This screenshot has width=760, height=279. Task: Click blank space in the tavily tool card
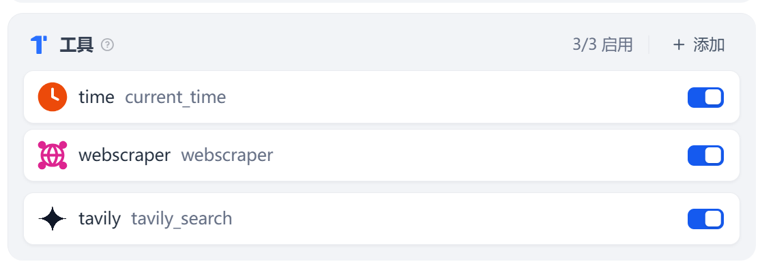tap(443, 219)
